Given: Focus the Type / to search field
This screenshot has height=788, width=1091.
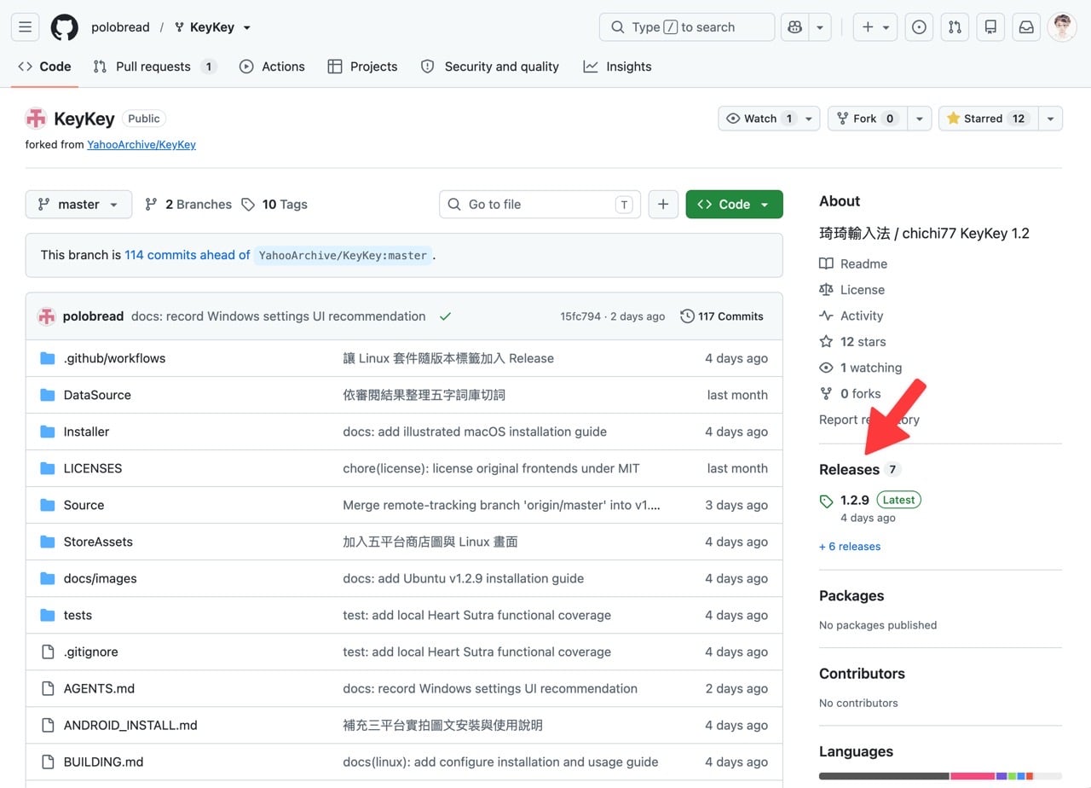Looking at the screenshot, I should click(x=687, y=27).
